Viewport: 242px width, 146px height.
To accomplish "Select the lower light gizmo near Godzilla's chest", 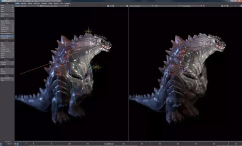I will point(96,67).
